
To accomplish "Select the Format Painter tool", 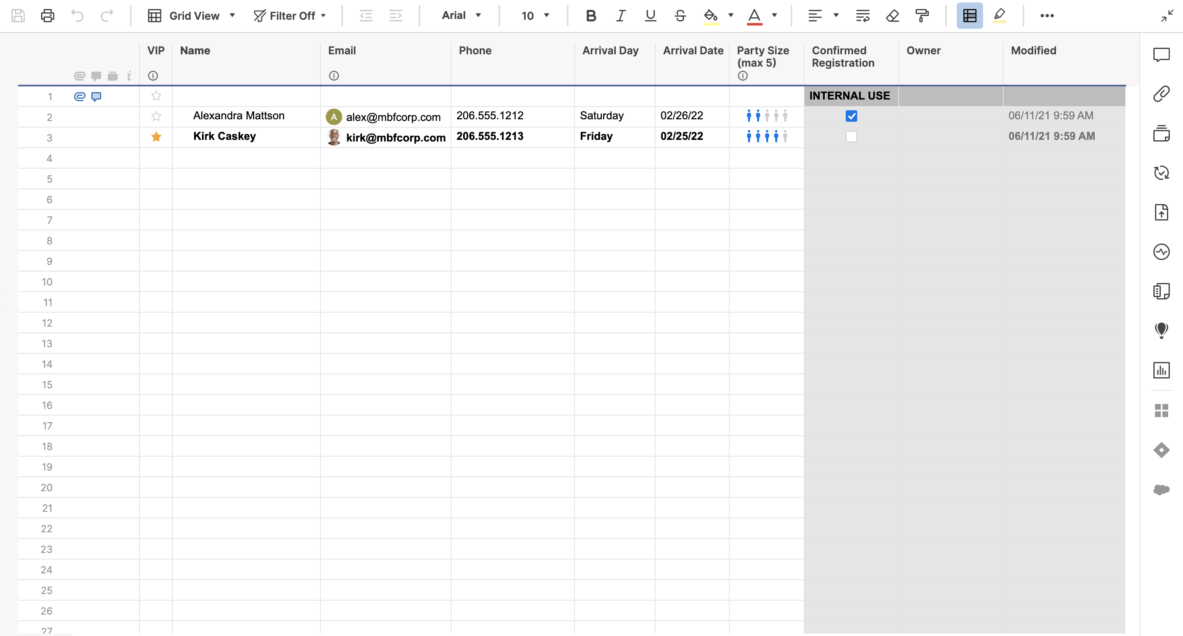I will (x=922, y=16).
